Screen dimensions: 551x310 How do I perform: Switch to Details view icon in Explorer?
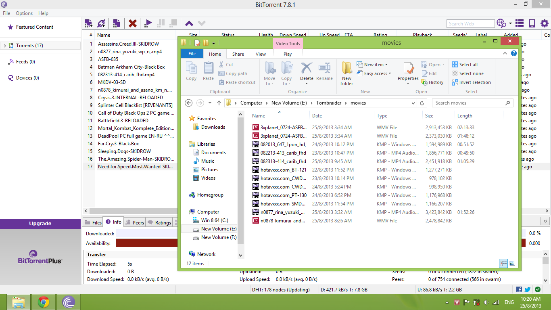(x=503, y=263)
